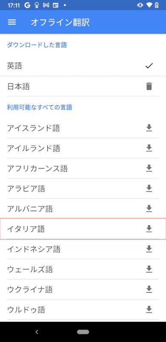Download the ウクライナ語 offline pack
Viewport: 166px width, 342px height.
[x=149, y=289]
